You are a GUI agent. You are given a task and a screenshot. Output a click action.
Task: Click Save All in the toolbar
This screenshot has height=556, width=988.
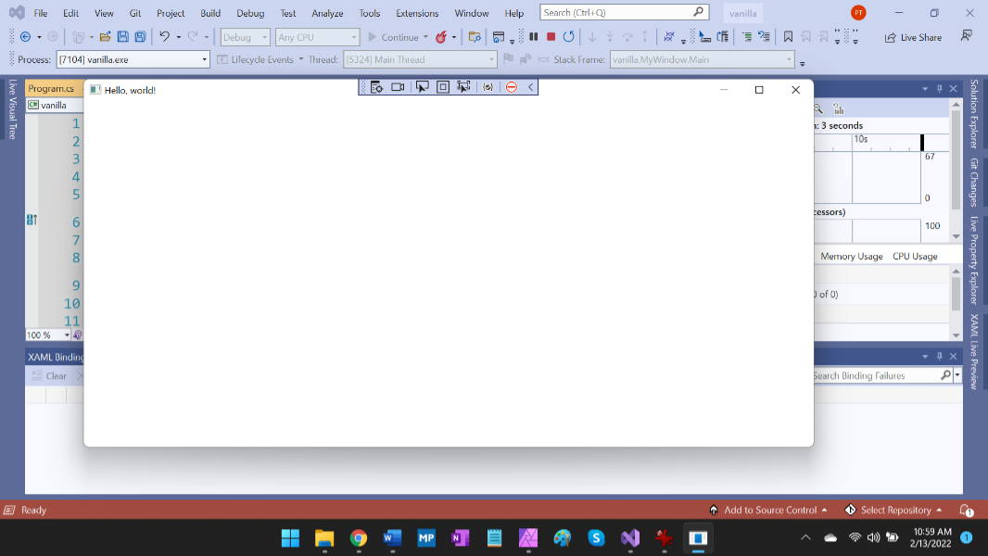(x=140, y=37)
